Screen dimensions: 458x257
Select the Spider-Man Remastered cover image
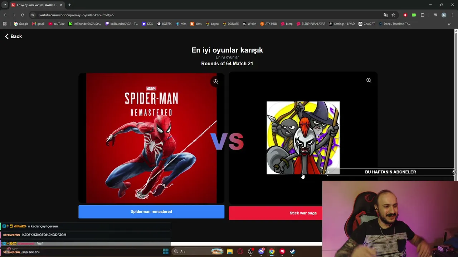click(151, 138)
